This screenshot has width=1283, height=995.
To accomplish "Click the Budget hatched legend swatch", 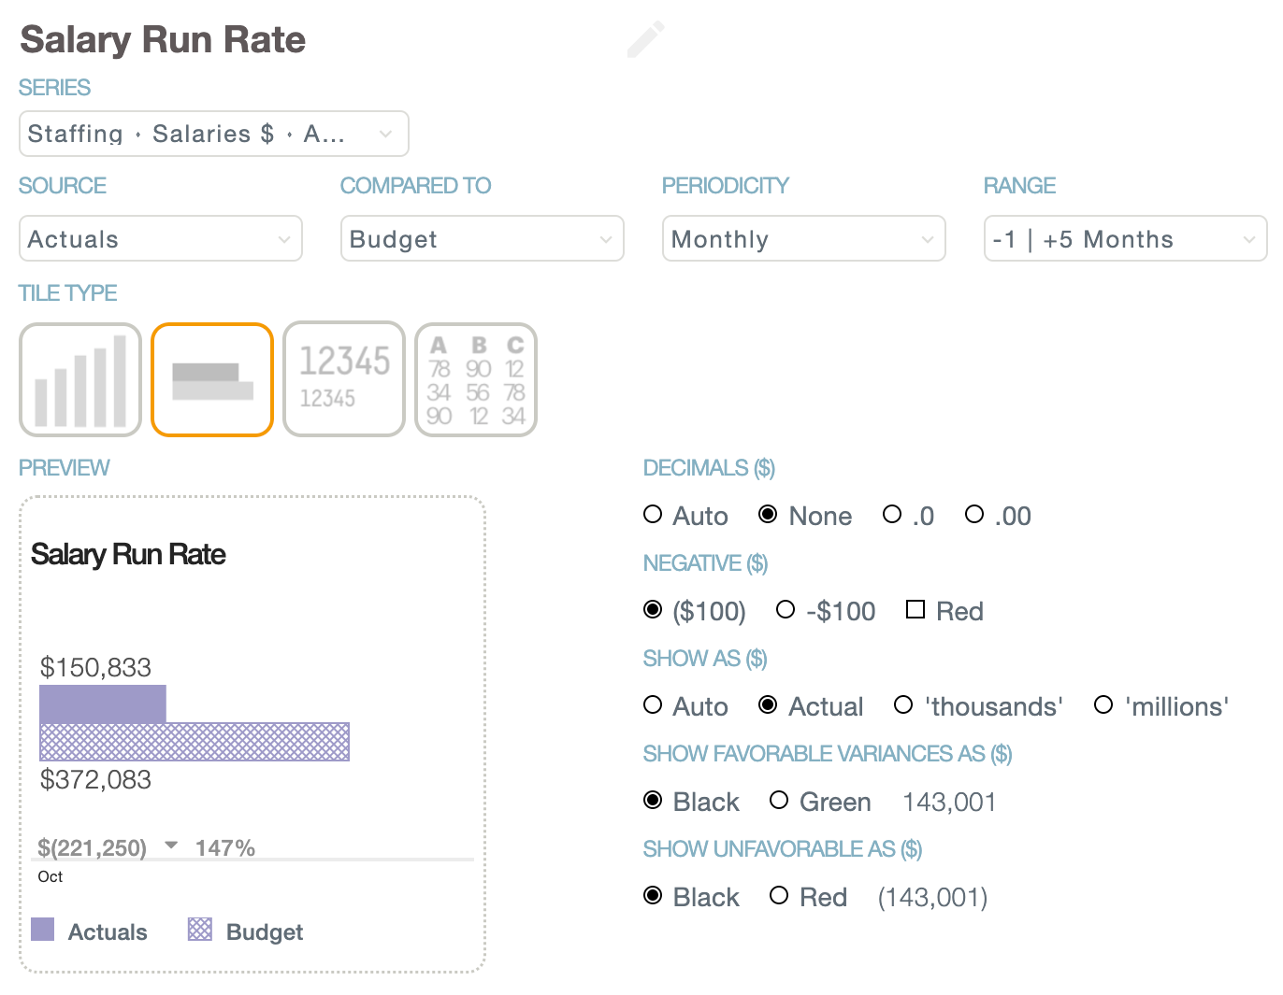I will pos(200,929).
